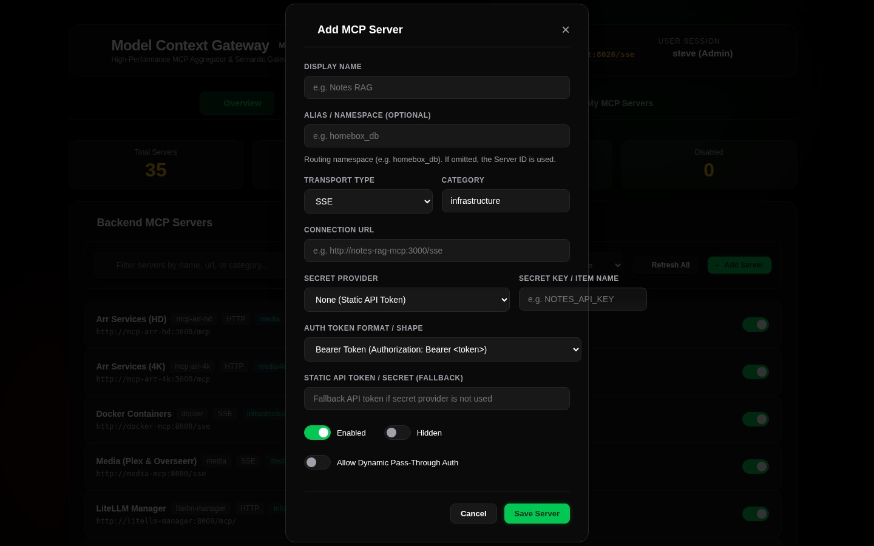Turn off the Enabled toggle
The image size is (874, 546).
click(317, 433)
